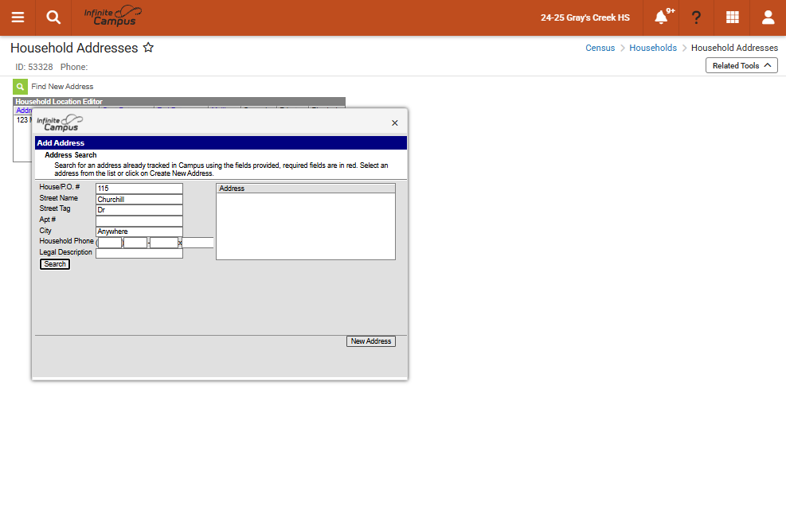Close the Add Address dialog
786x510 pixels.
coord(394,123)
